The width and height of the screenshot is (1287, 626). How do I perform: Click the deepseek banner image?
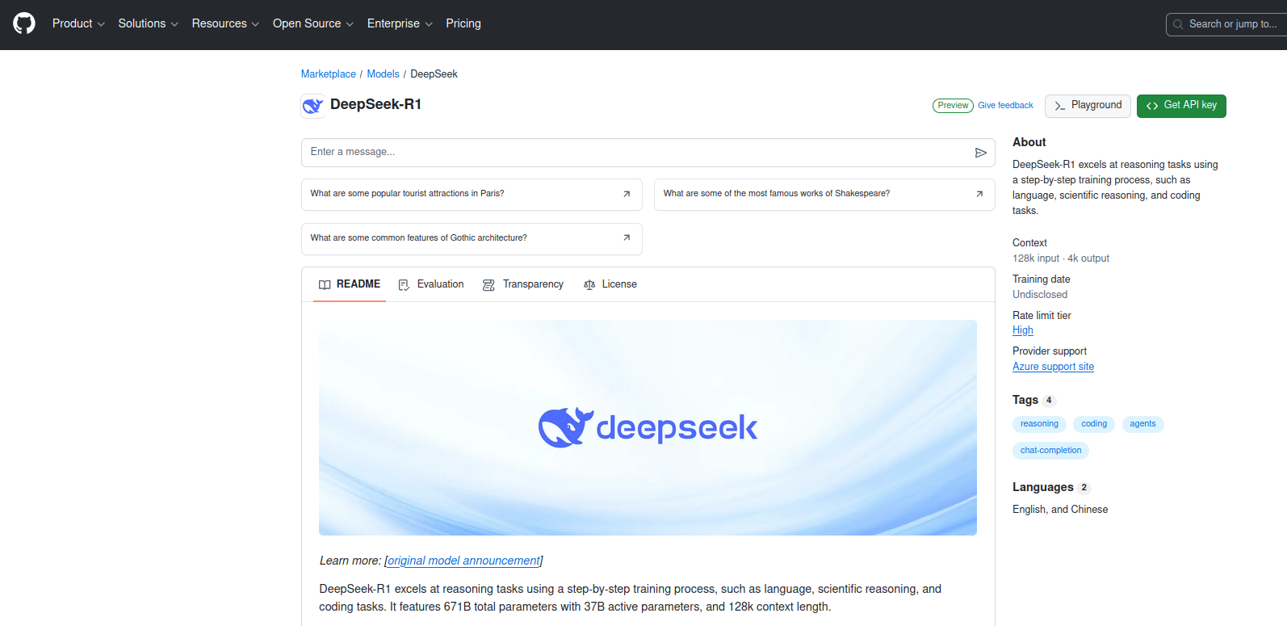tap(648, 427)
